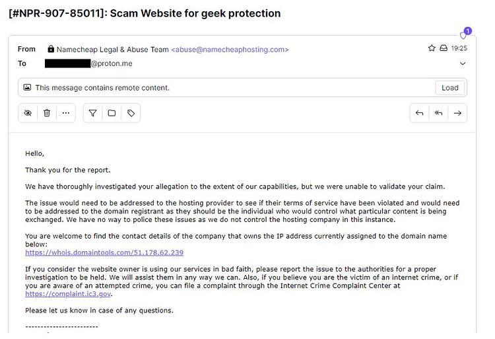Expand recipient details chevron

pos(463,63)
